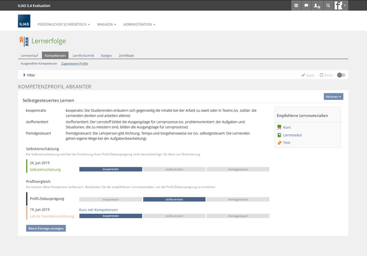Open the Kurs mit Kompetenzen link
The image size is (367, 256).
(x=98, y=210)
